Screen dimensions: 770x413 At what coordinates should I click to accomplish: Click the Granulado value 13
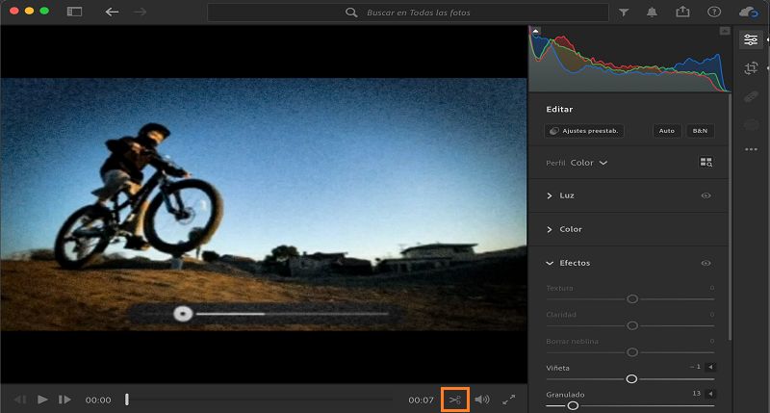coord(696,394)
